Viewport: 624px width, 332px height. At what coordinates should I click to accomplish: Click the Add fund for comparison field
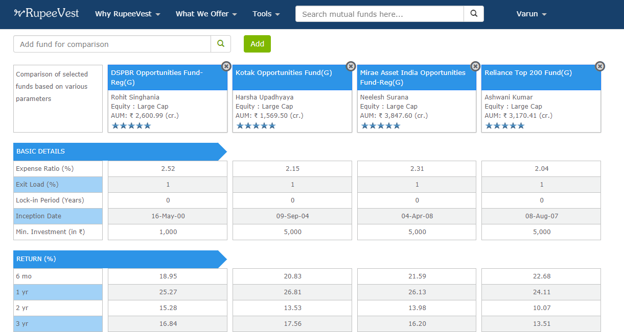pyautogui.click(x=112, y=44)
